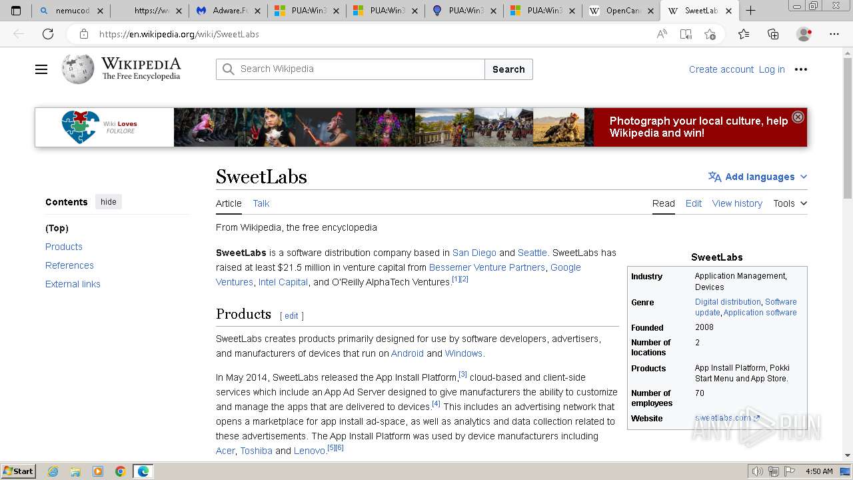Jump to References in Contents
Viewport: 853px width, 480px height.
69,265
